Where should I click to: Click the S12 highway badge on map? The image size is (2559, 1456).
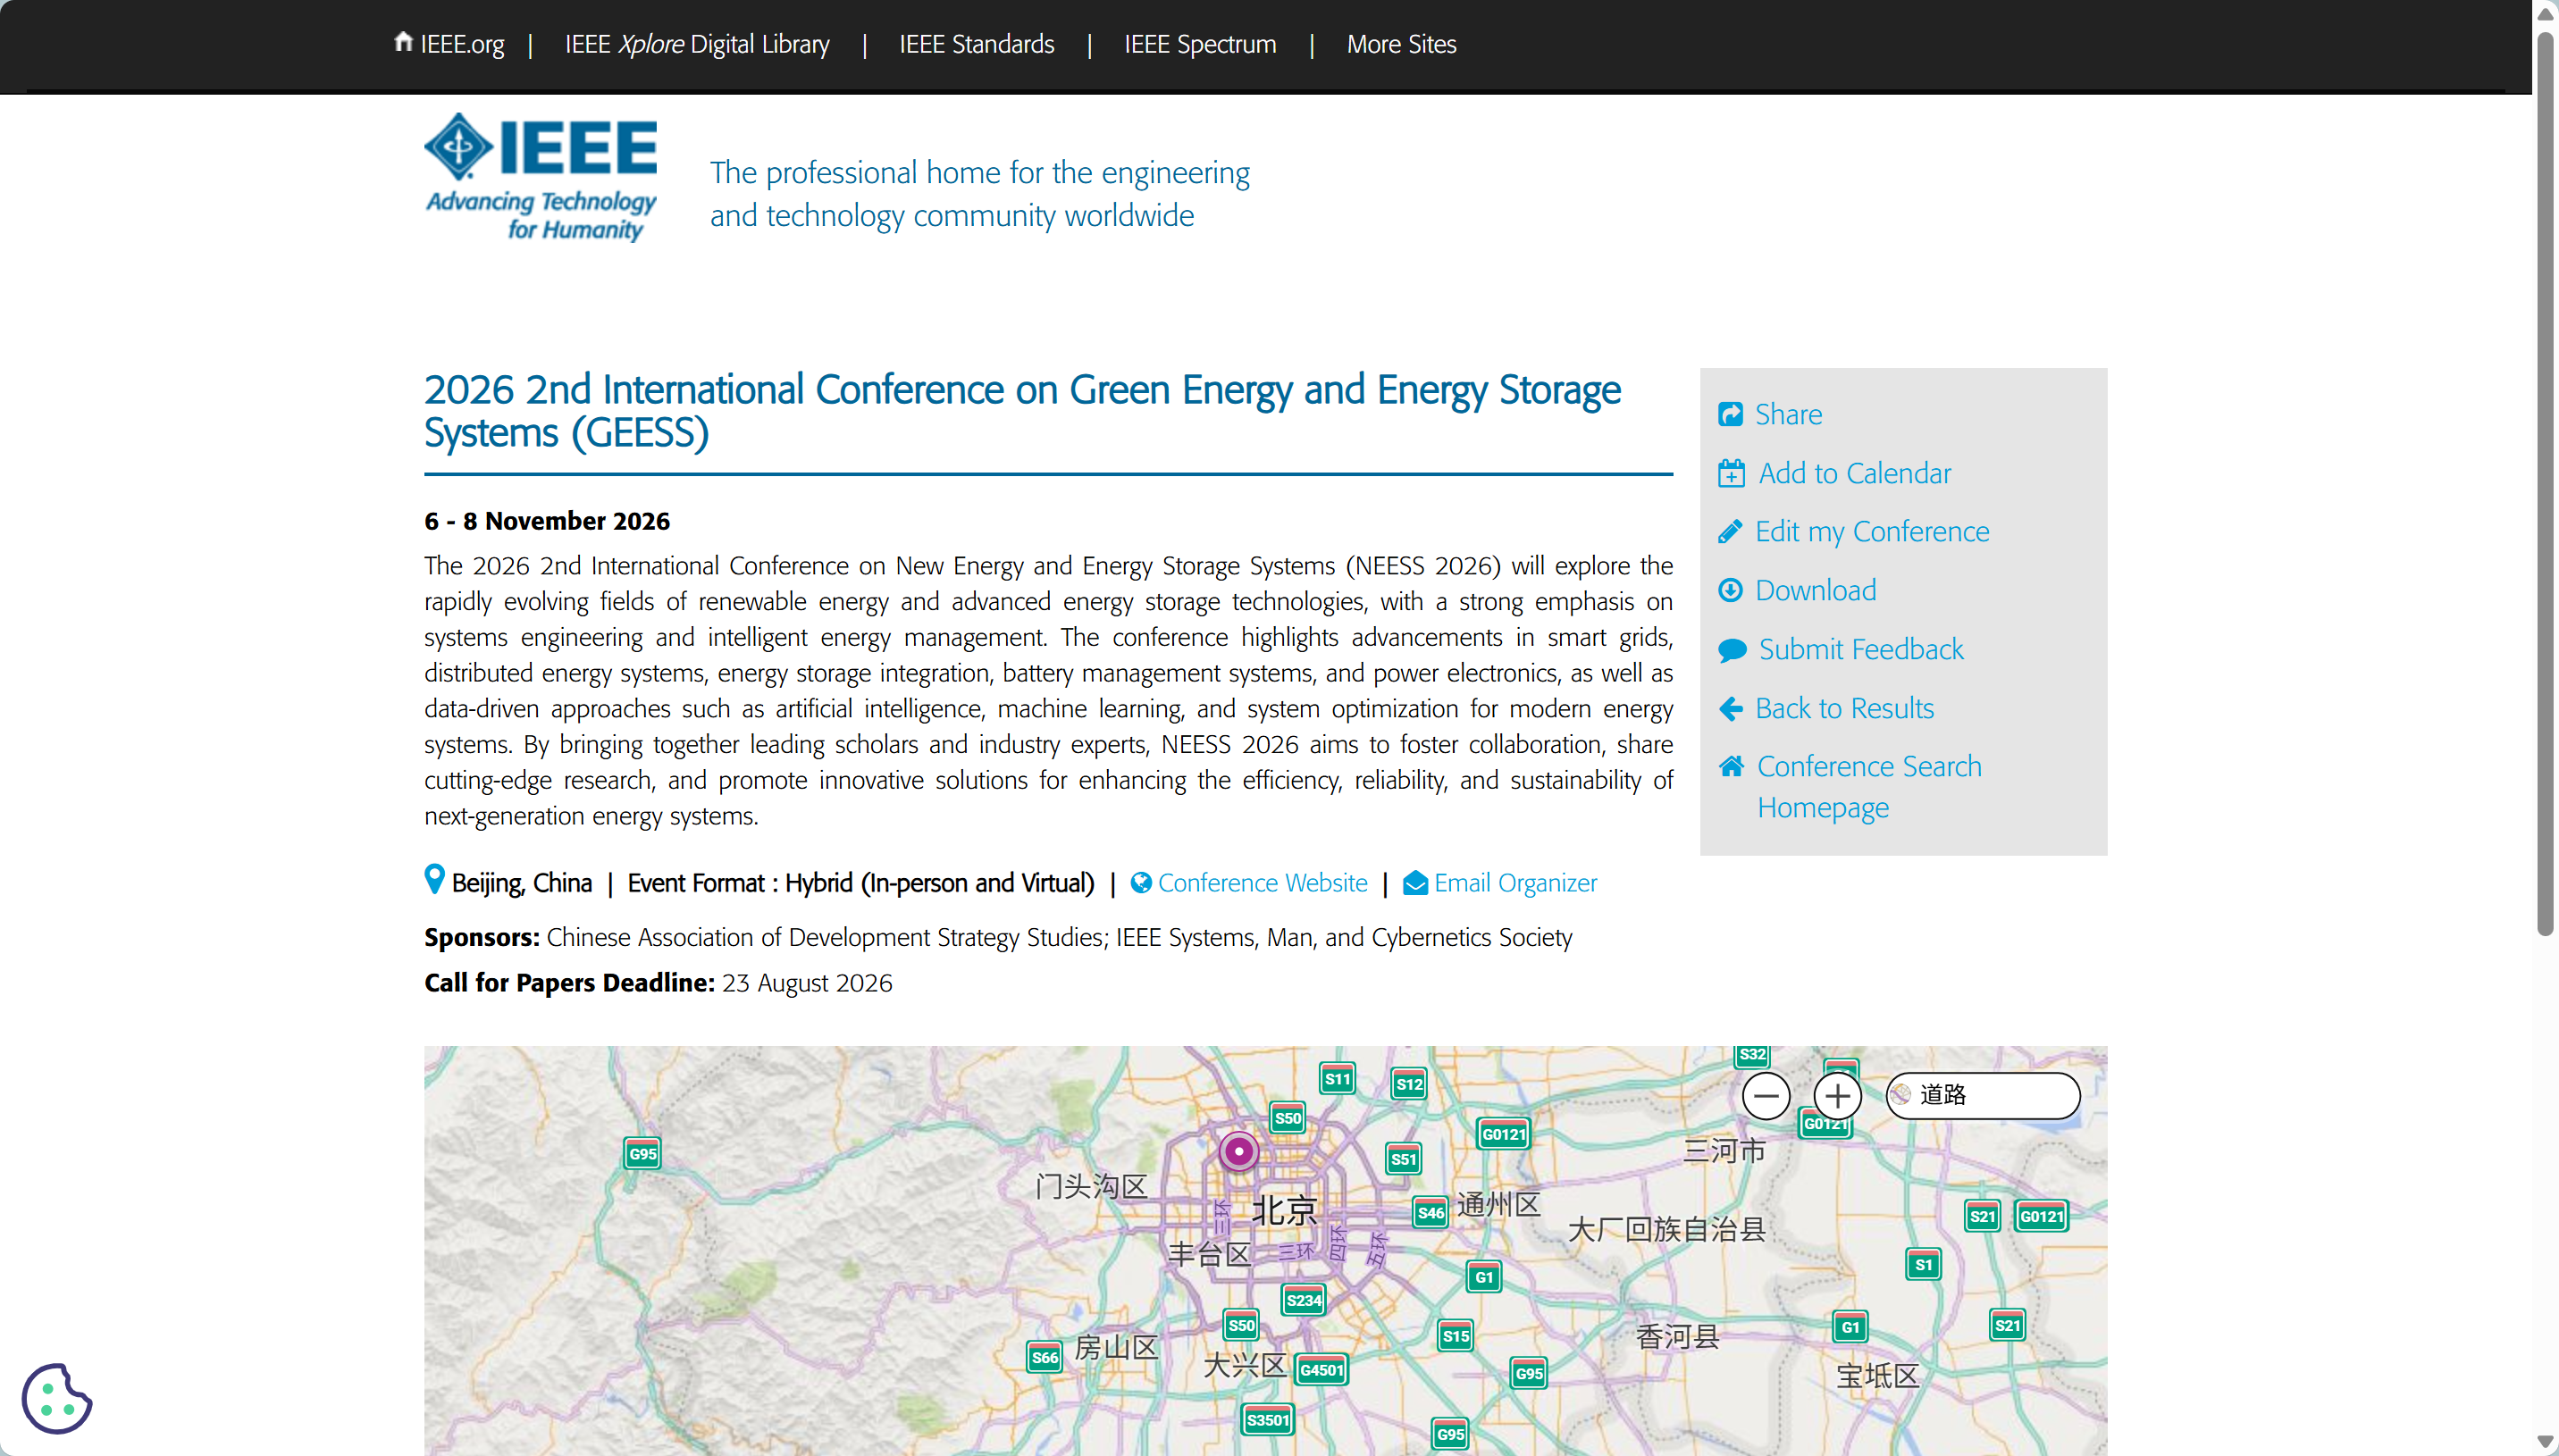[x=1409, y=1083]
